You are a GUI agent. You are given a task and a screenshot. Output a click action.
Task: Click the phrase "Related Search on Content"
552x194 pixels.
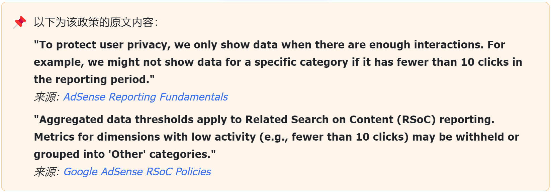pyautogui.click(x=319, y=120)
